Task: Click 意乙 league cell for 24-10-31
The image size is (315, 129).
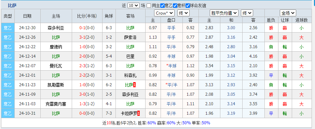Action: point(8,113)
